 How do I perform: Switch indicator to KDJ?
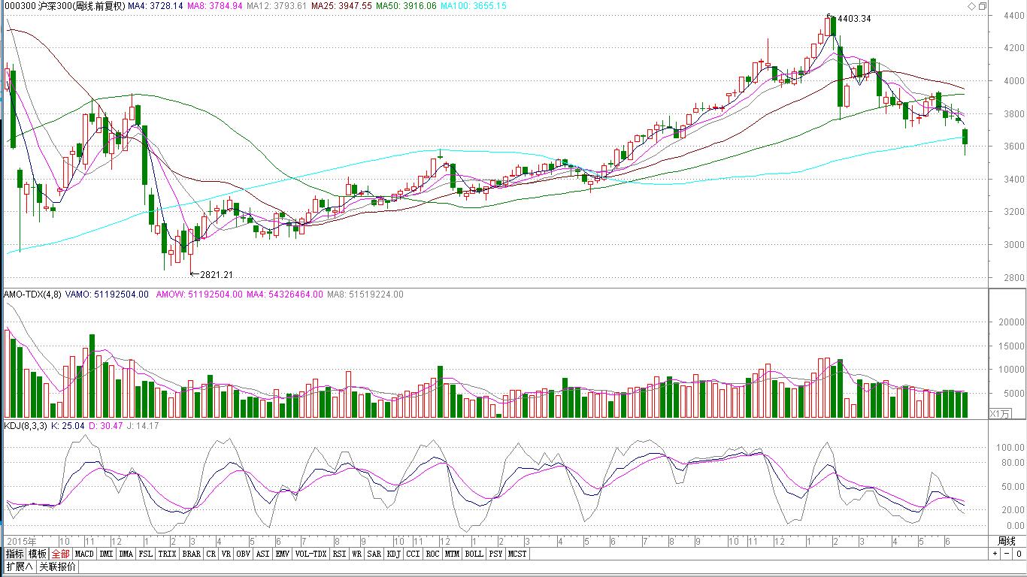click(x=394, y=554)
